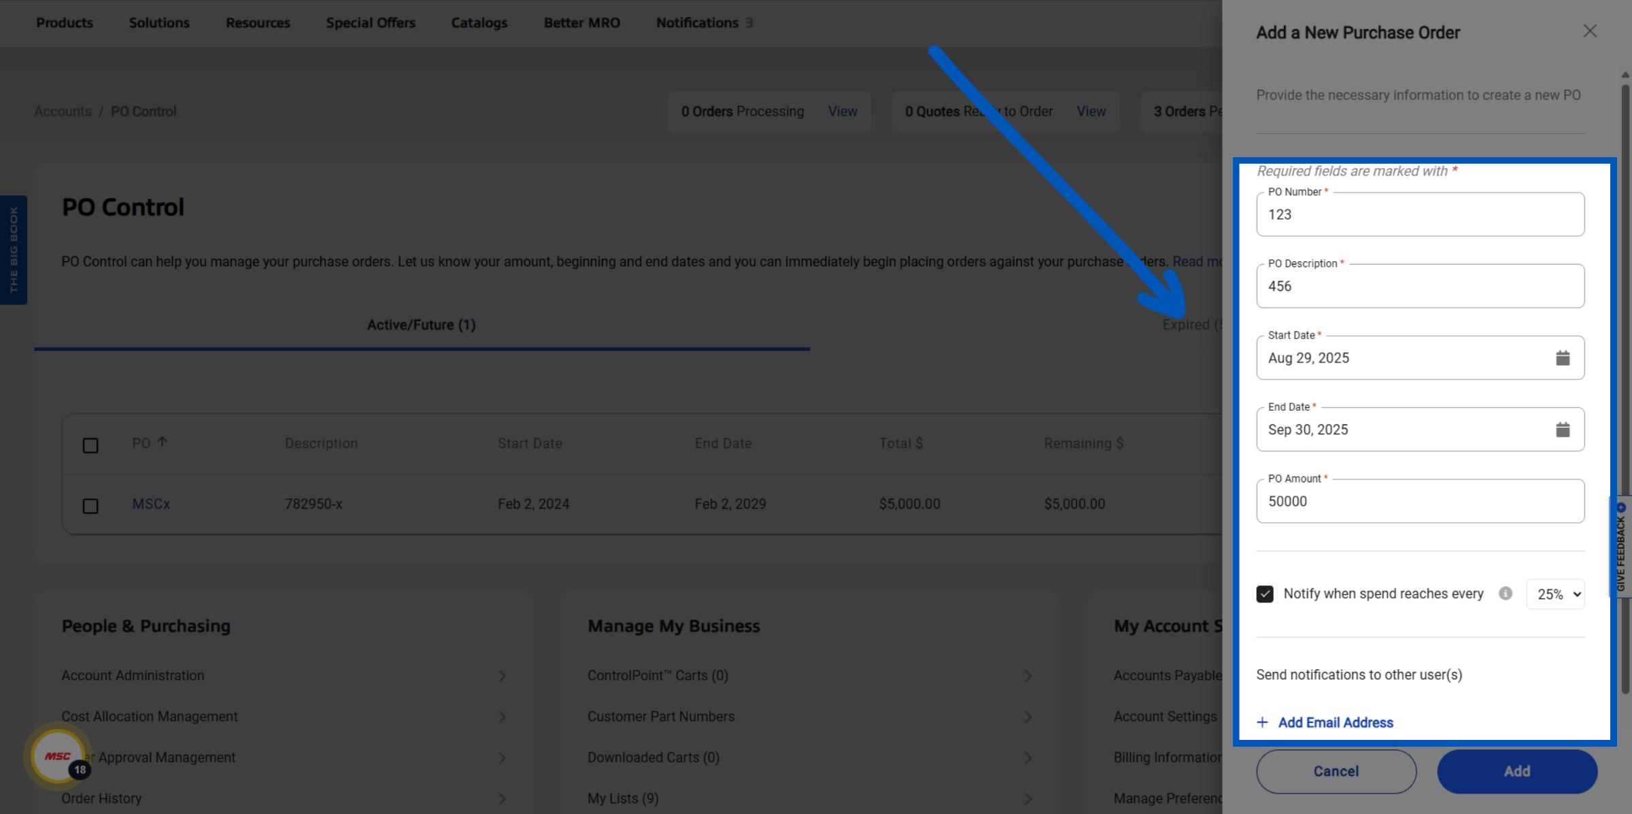Open Account Settings

point(1166,717)
